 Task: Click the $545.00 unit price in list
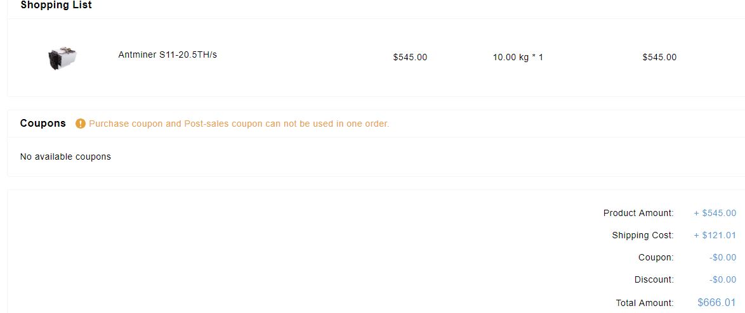(x=410, y=58)
